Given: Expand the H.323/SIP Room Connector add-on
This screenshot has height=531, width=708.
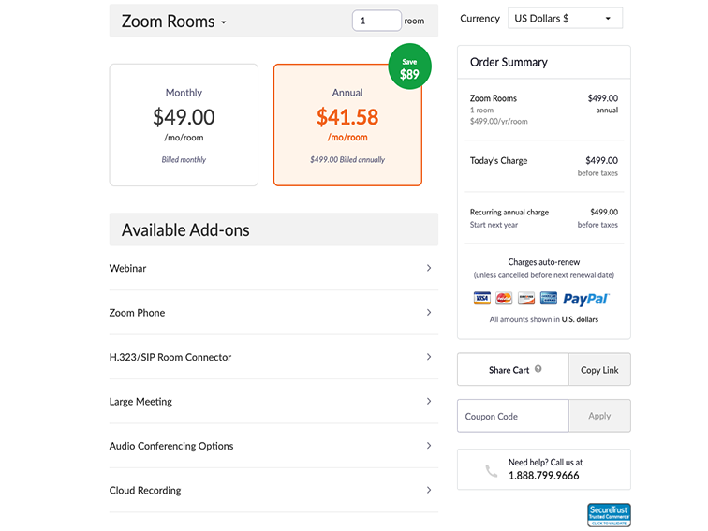Looking at the screenshot, I should (273, 357).
